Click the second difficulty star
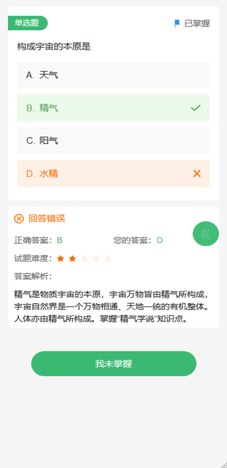 click(72, 258)
